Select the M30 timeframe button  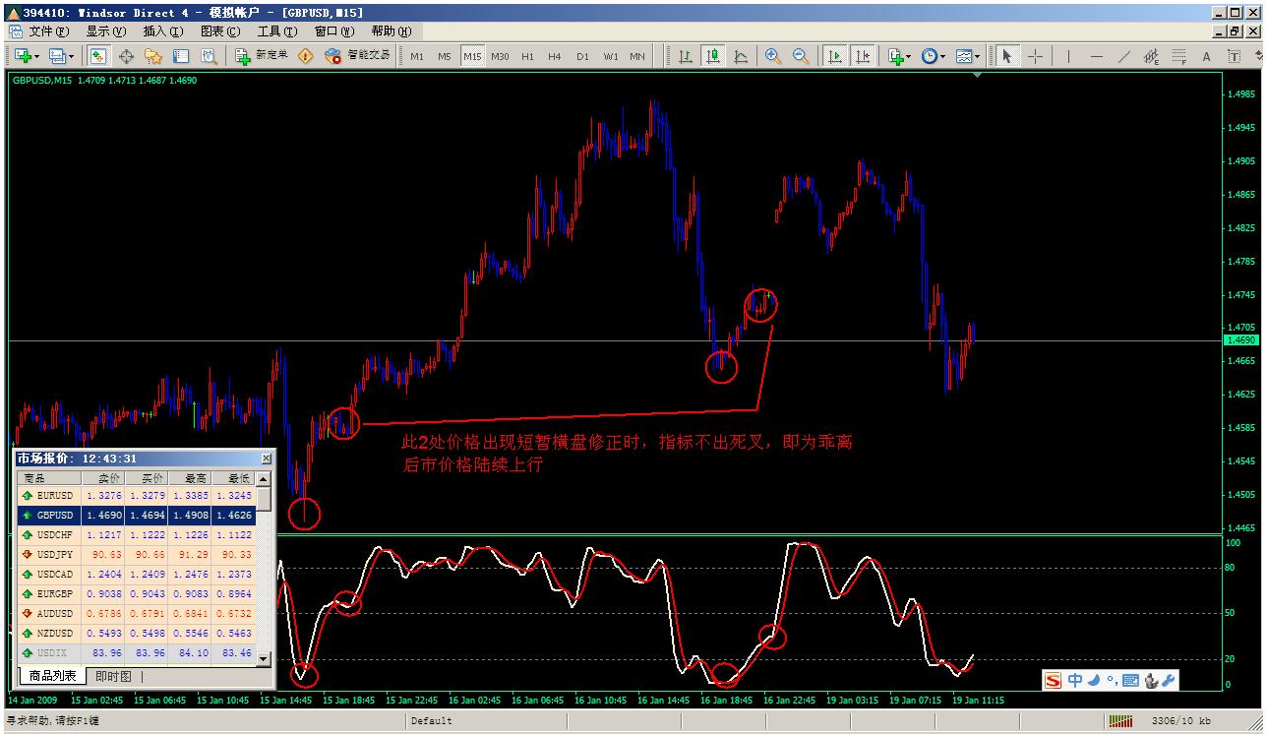501,56
